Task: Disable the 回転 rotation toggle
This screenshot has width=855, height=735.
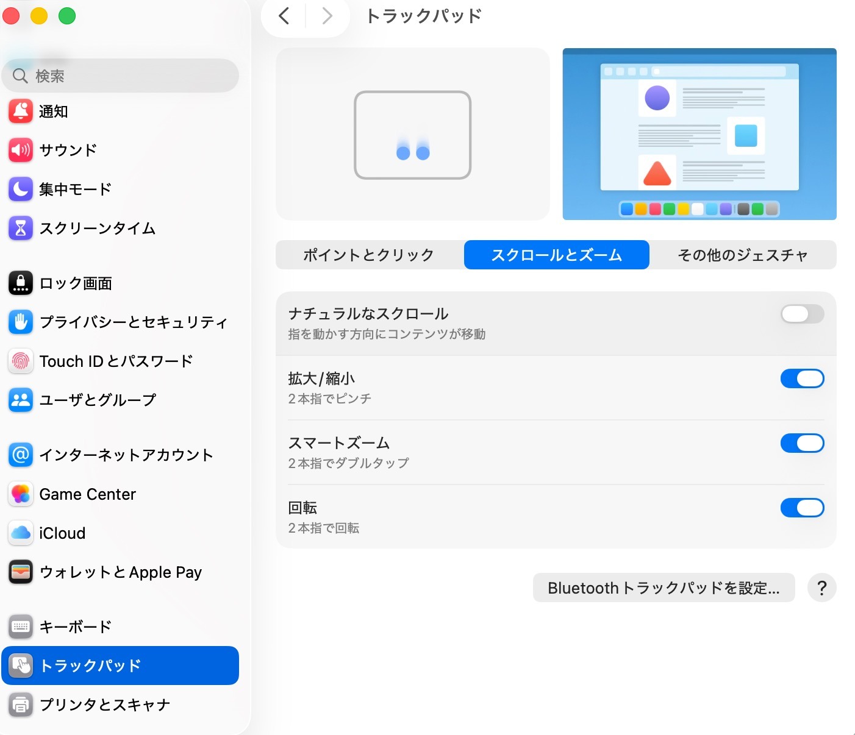Action: [802, 508]
